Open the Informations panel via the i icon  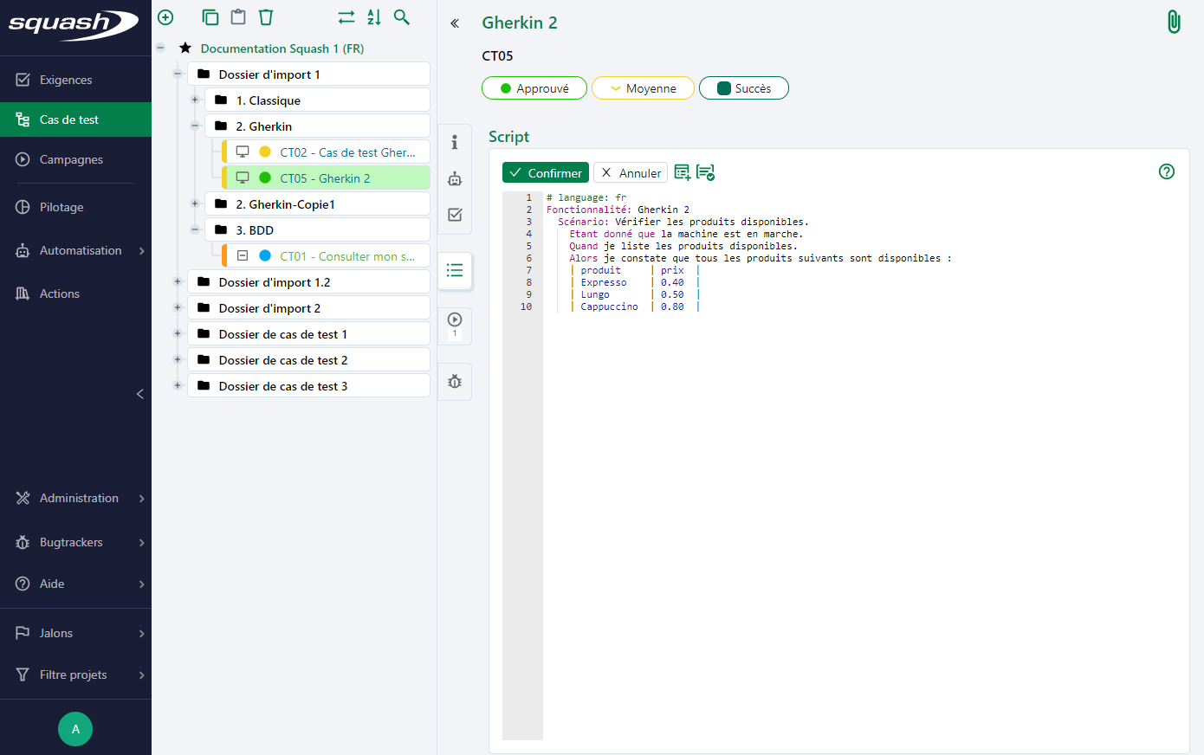point(454,142)
